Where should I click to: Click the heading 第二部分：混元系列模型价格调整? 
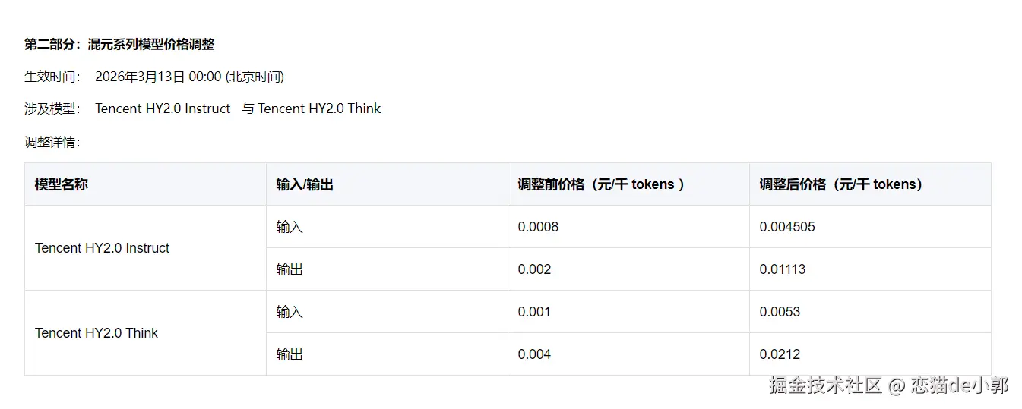[x=119, y=45]
